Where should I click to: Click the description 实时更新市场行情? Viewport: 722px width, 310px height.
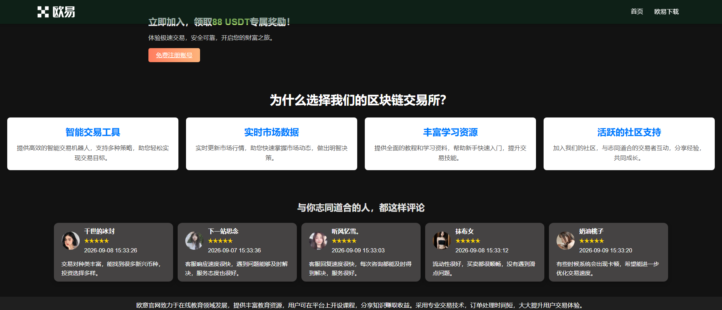[x=271, y=153]
